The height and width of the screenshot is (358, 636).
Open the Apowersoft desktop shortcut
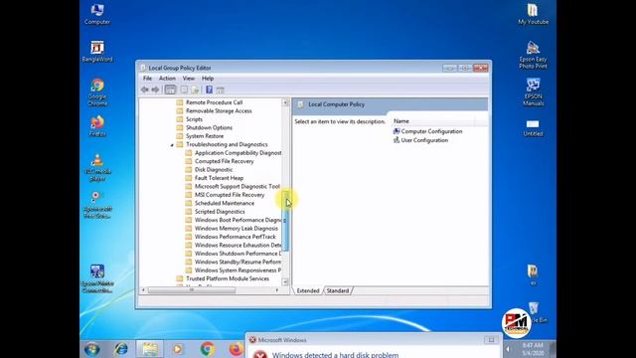click(x=97, y=205)
